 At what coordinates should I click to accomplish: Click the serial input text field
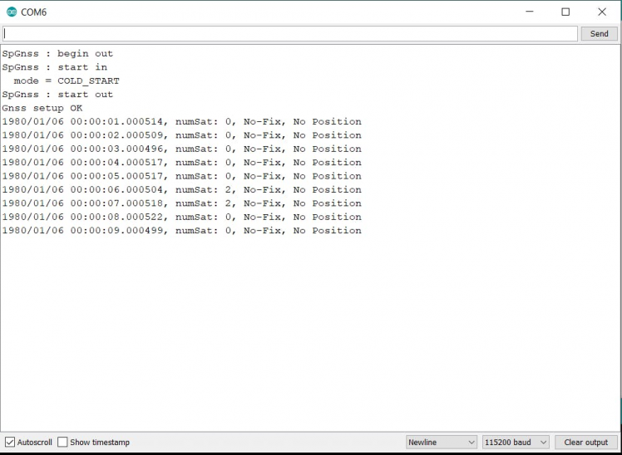[x=290, y=34]
